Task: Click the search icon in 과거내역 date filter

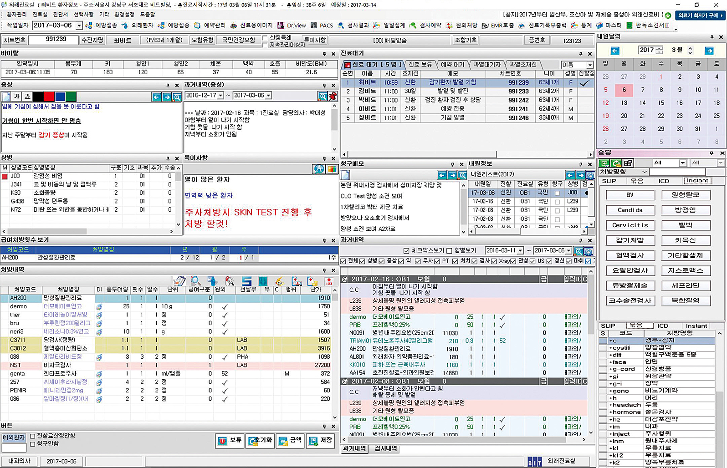Action: click(579, 251)
